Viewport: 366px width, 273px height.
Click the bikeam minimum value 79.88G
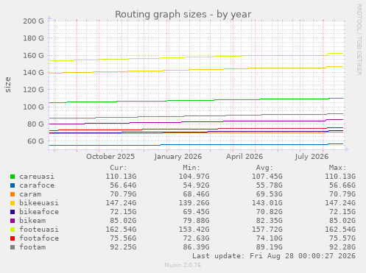[x=196, y=221]
